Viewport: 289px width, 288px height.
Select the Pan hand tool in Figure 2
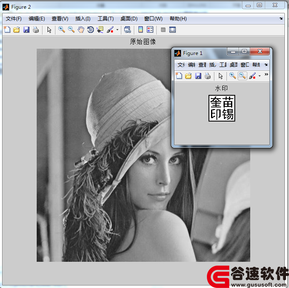81,30
